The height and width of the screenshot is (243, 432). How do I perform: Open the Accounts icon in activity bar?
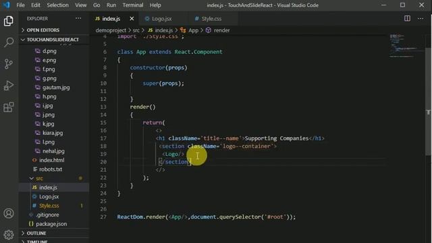point(9,213)
